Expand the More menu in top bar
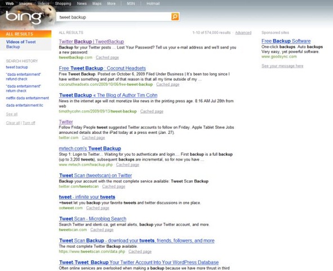The width and height of the screenshot is (333, 271). pyautogui.click(x=112, y=3)
